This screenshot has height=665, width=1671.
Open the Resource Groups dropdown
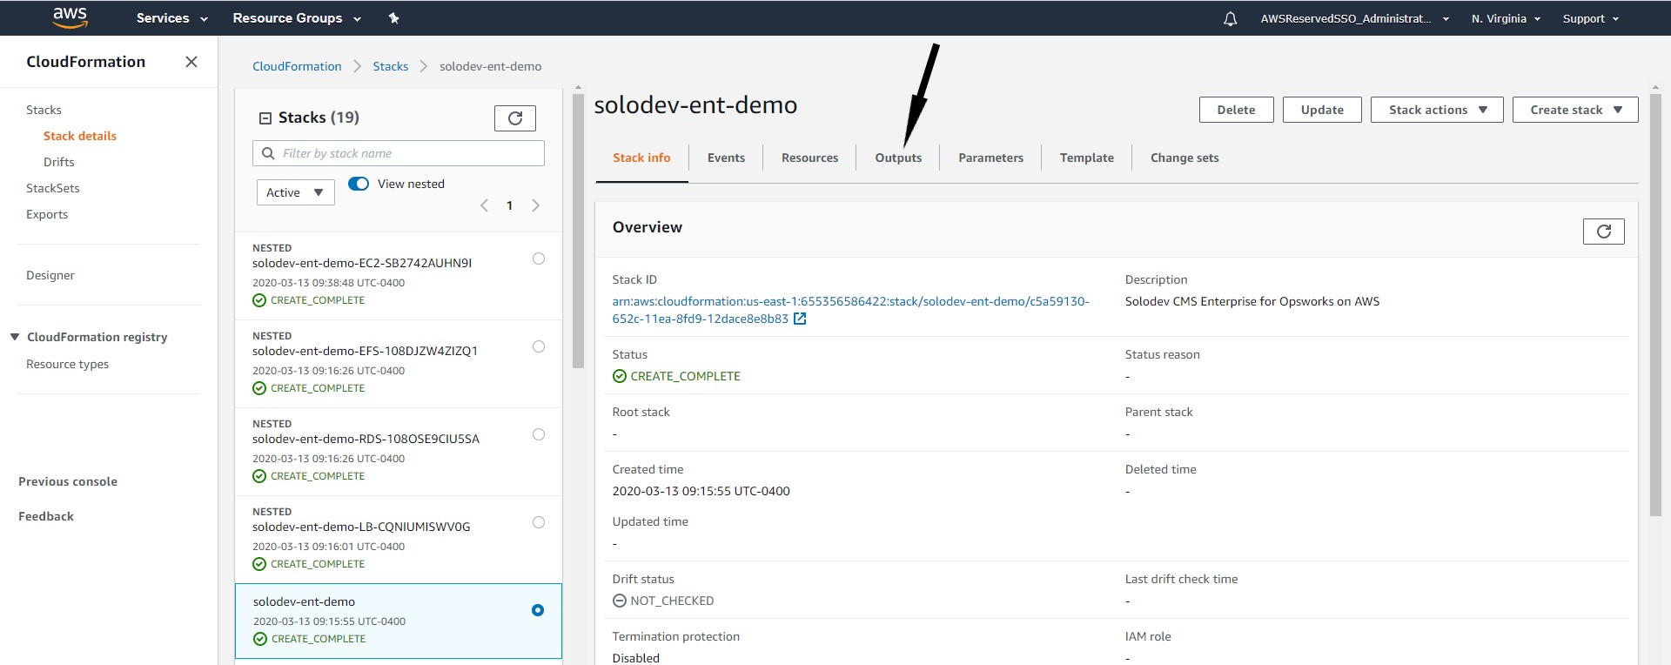coord(297,18)
